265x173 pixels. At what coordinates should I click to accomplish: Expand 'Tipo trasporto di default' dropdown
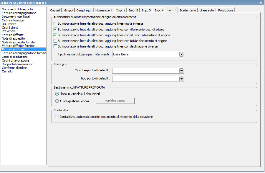pyautogui.click(x=181, y=71)
